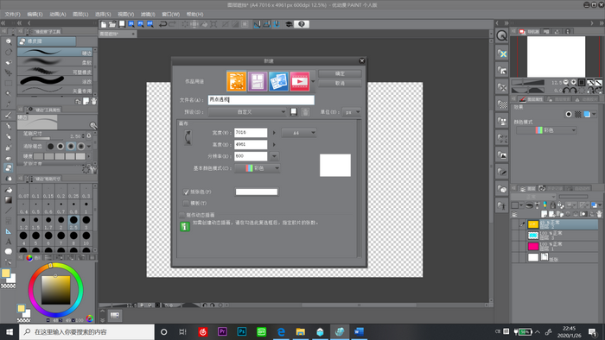
Task: Open the unit px dropdown
Action: 352,112
